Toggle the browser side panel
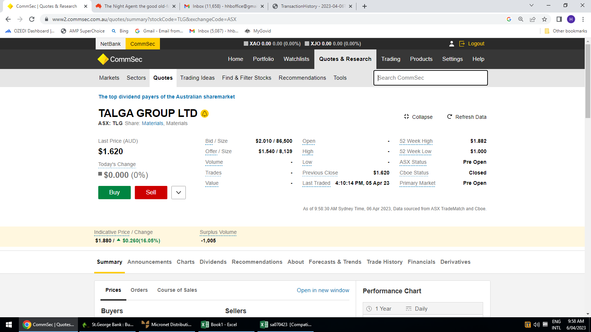This screenshot has height=332, width=591. [559, 19]
